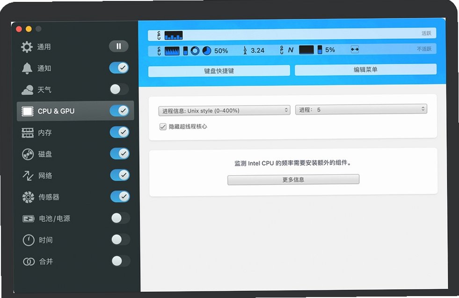Click the network (网络) arrows icon
Image resolution: width=459 pixels, height=298 pixels.
[x=28, y=176]
